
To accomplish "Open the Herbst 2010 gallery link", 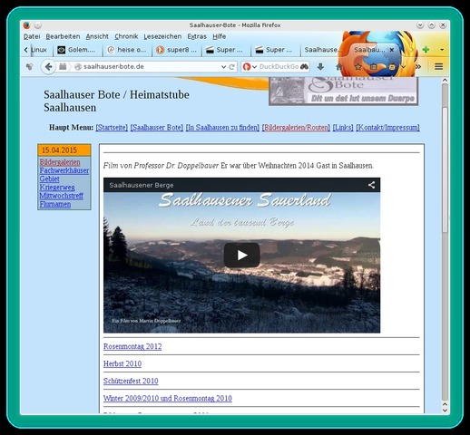I will point(122,363).
